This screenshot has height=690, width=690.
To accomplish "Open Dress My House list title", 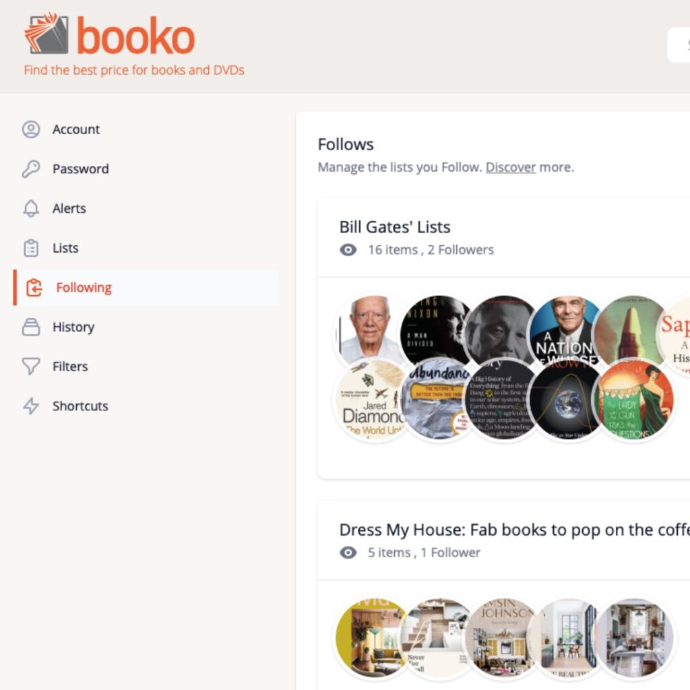I will click(514, 530).
